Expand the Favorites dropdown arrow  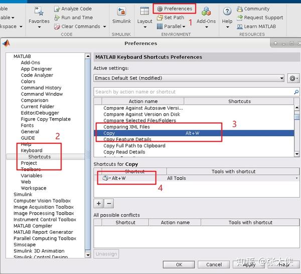coord(39,27)
